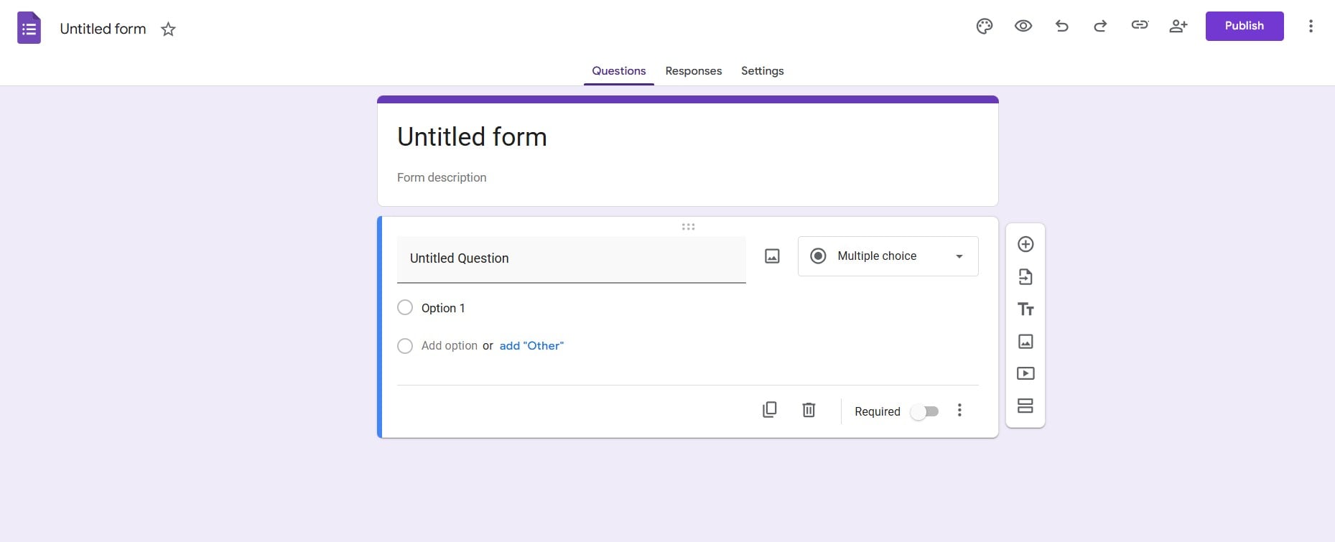Preview the form with eye icon

(1023, 27)
